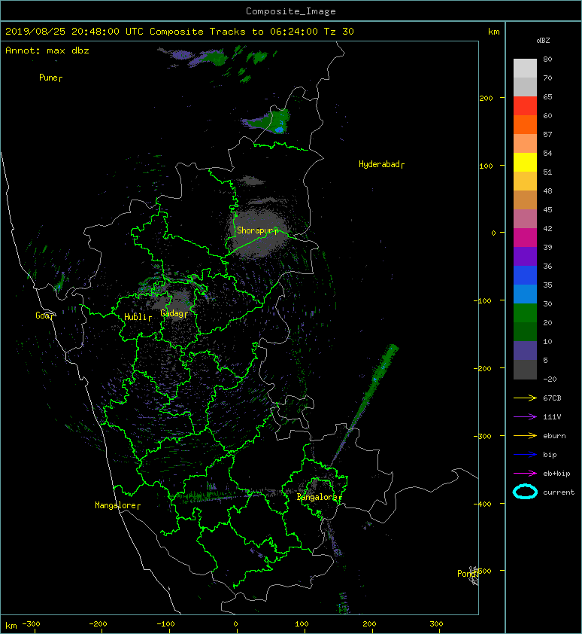Image resolution: width=582 pixels, height=634 pixels.
Task: Click the yellow 67CB arrow icon
Action: tap(525, 398)
